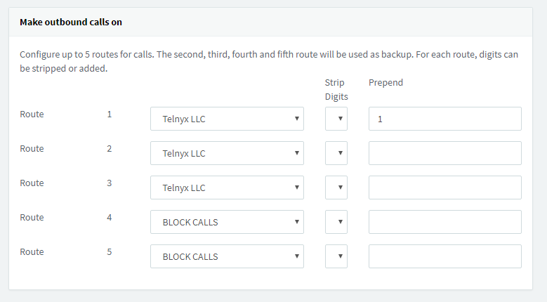Screen dimensions: 547x302
Task: Open Route 2 Telnyx LLC carrier dropdown
Action: tap(227, 153)
